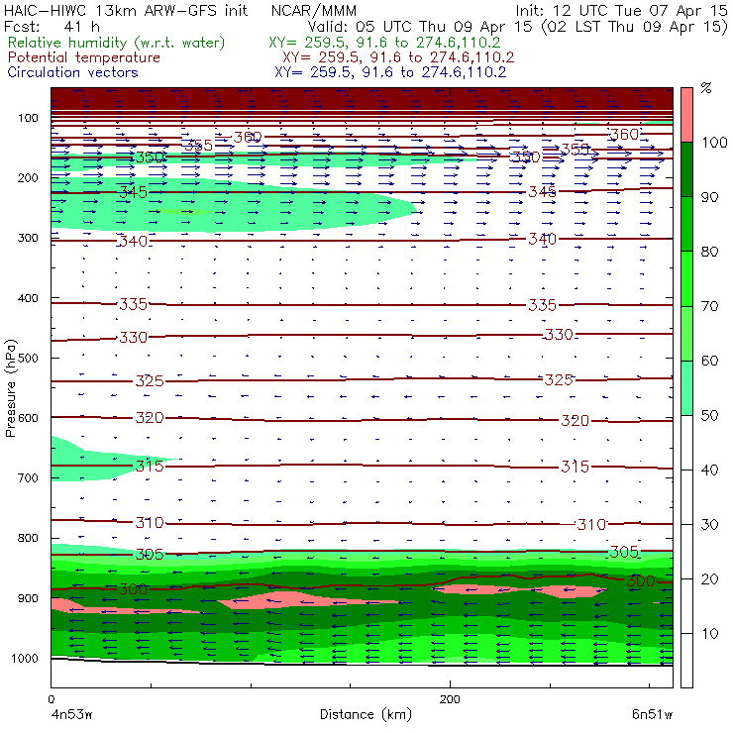Click the '40' colorbar label

(x=709, y=470)
